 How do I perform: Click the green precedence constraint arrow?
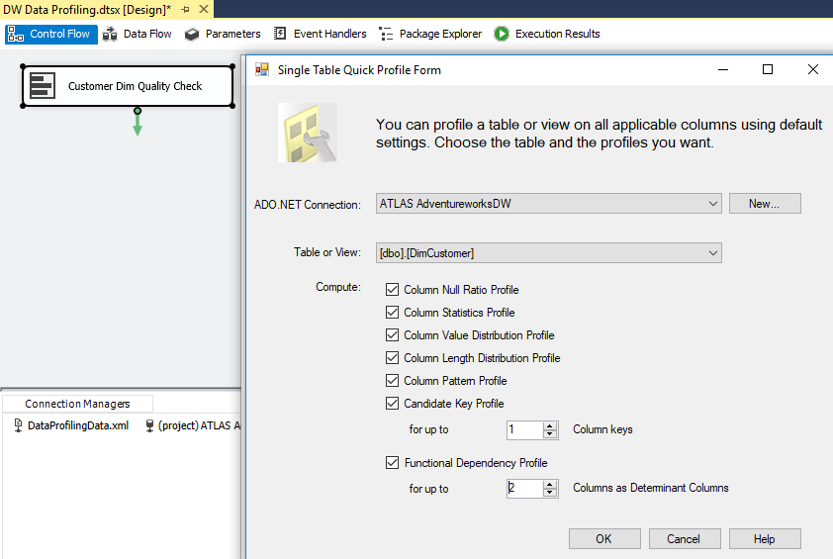click(138, 122)
